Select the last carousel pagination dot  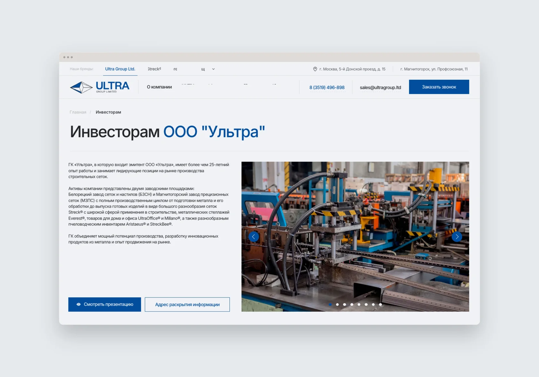tap(380, 305)
